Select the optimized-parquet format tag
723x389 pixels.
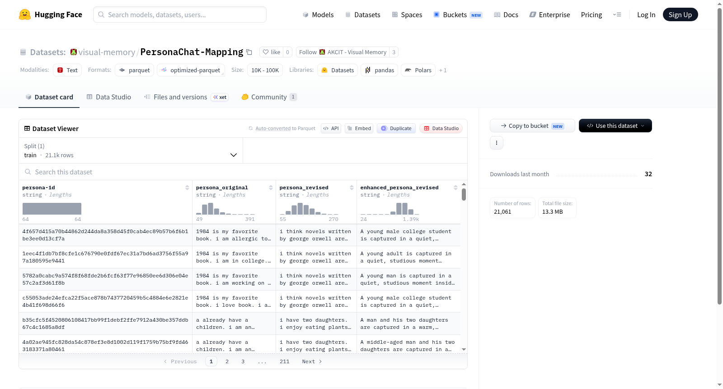pyautogui.click(x=191, y=70)
